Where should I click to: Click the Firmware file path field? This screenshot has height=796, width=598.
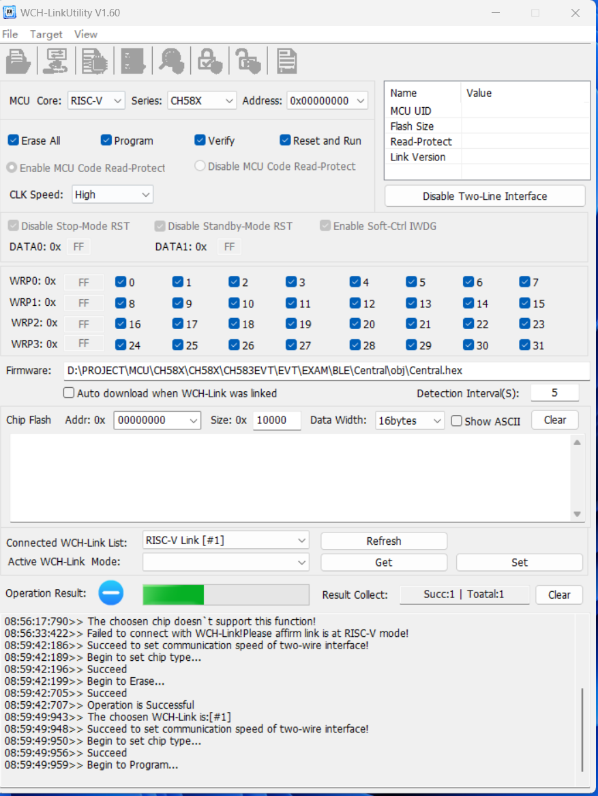pyautogui.click(x=326, y=371)
